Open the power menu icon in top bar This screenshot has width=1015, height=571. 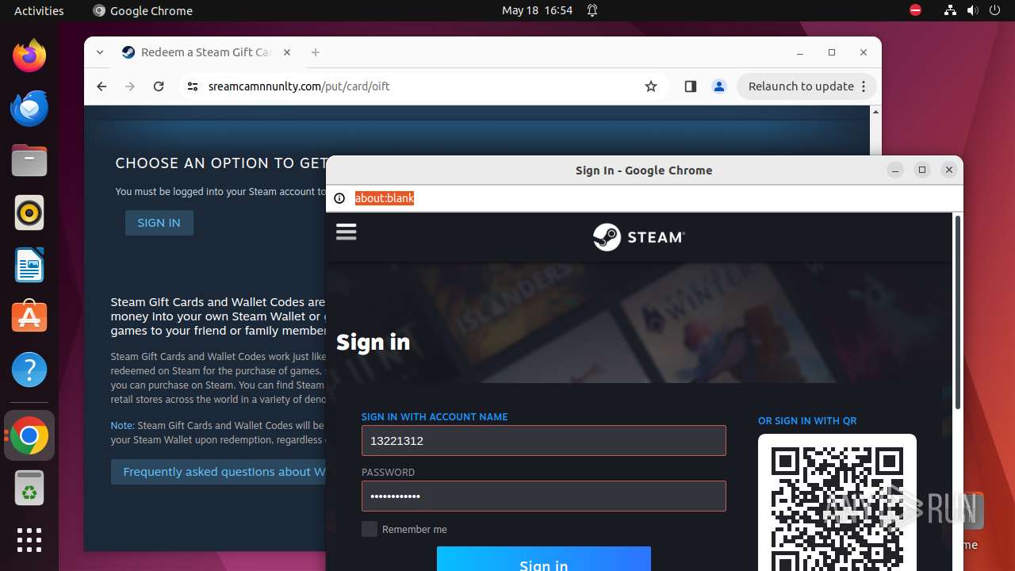tap(995, 10)
